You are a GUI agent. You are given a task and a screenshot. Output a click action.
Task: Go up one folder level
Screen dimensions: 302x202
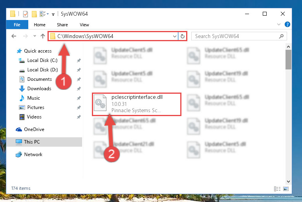pyautogui.click(x=43, y=36)
